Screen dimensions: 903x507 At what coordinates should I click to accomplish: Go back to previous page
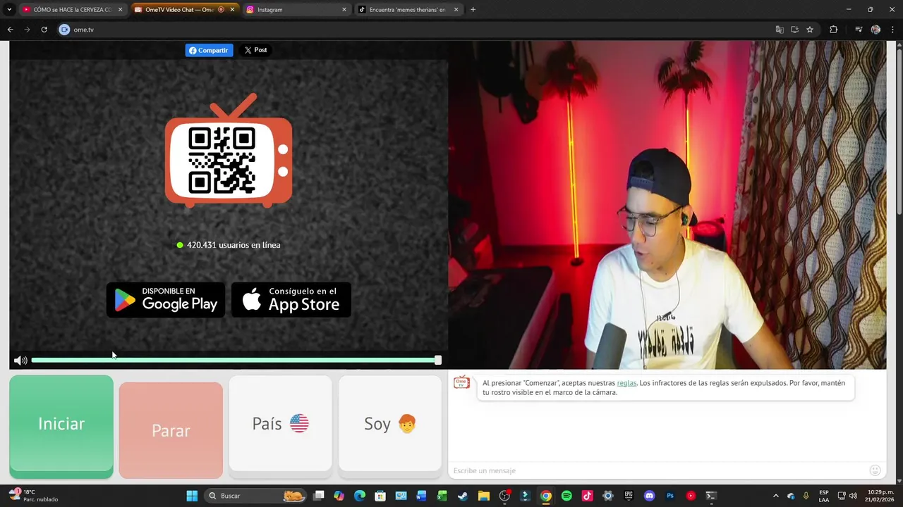point(10,30)
